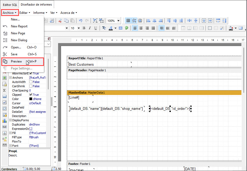Click the Center horizontally in band icon

(204, 20)
